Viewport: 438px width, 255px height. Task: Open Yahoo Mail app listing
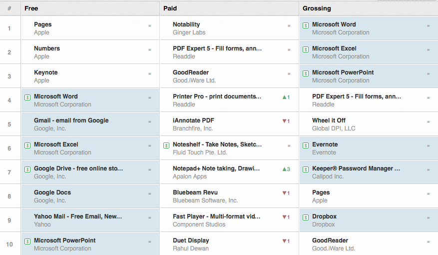(x=78, y=216)
